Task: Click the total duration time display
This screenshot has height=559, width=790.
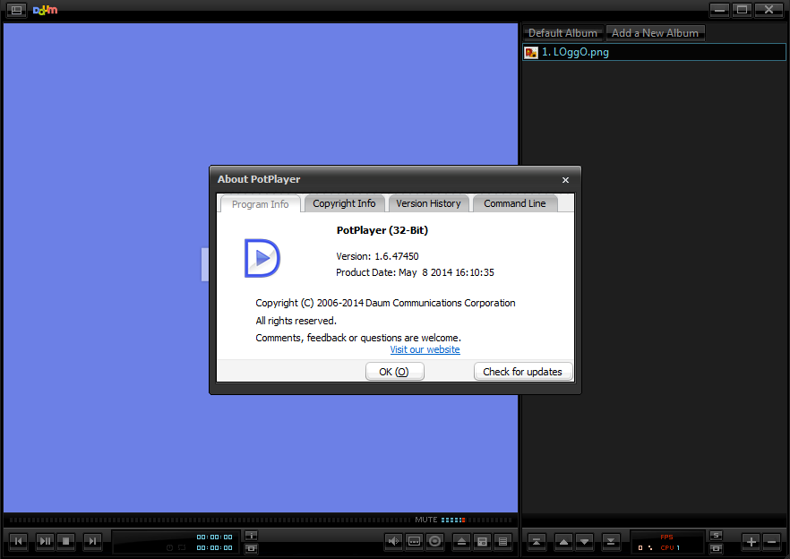Action: tap(214, 548)
